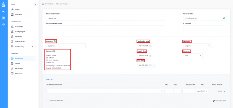Click the Products box icon
Viewport: 233px width, 108px height.
(x=12, y=73)
